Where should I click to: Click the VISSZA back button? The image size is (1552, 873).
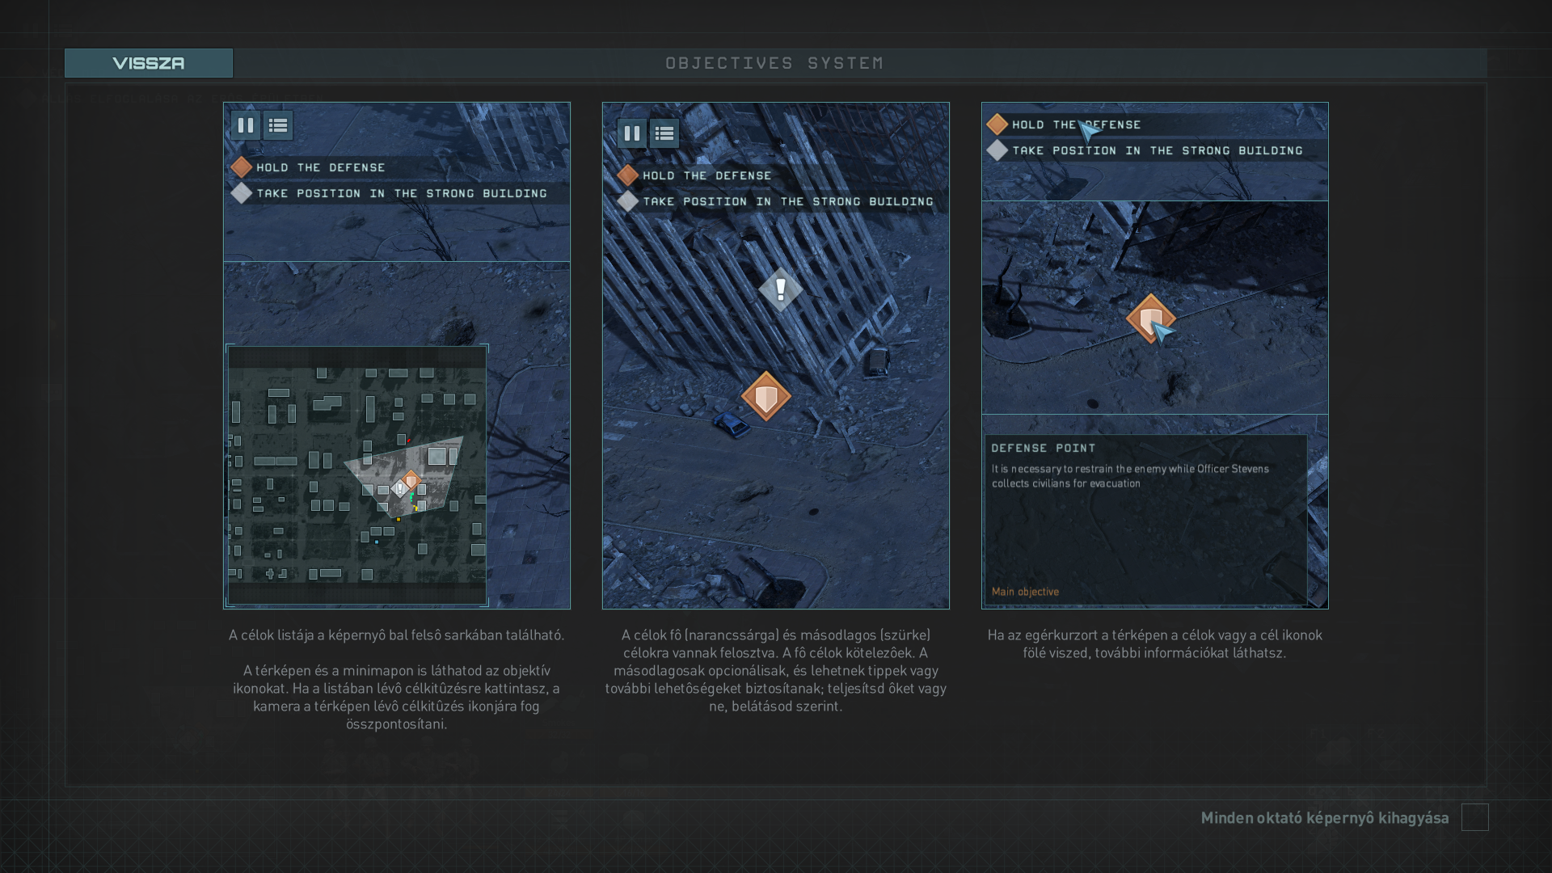(149, 63)
